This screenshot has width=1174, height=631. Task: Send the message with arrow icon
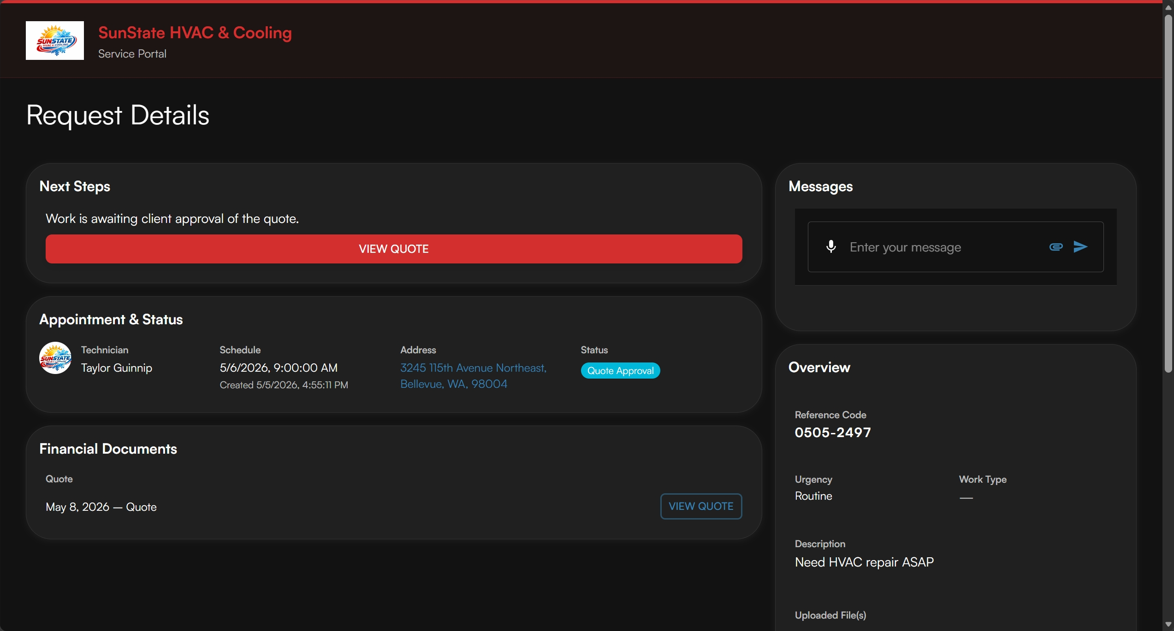[x=1080, y=247]
